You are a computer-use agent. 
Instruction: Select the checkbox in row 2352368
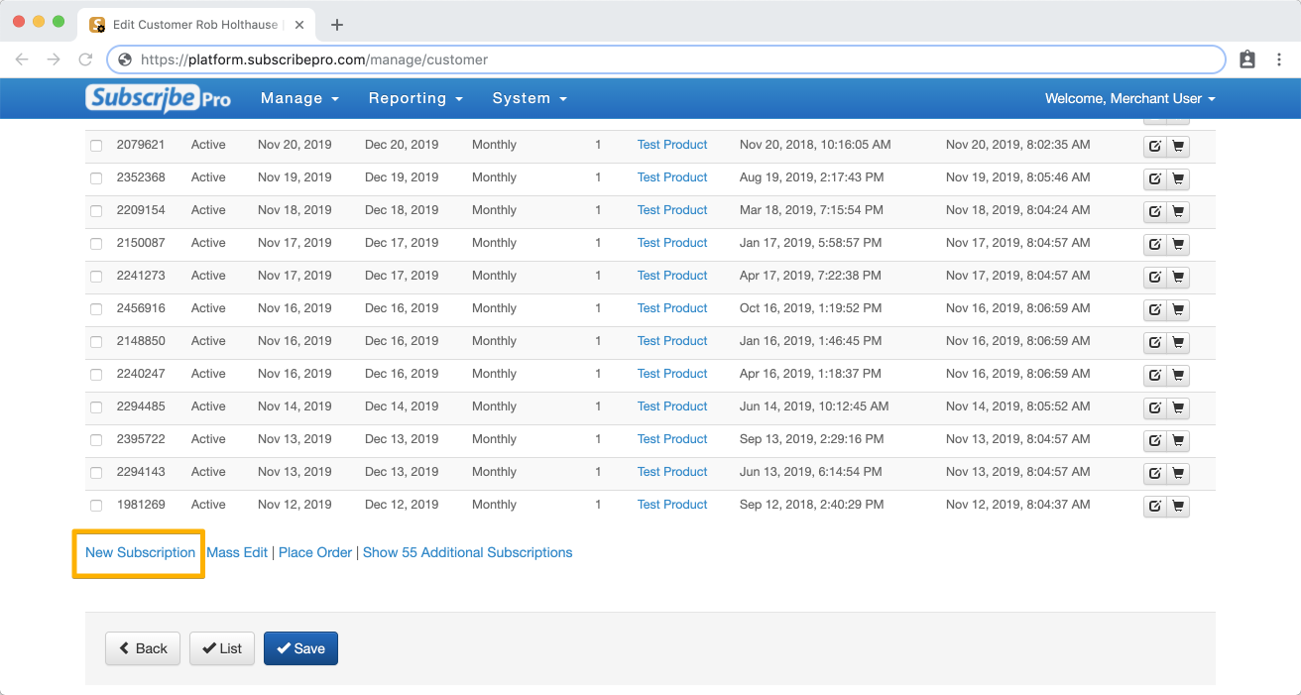click(96, 178)
